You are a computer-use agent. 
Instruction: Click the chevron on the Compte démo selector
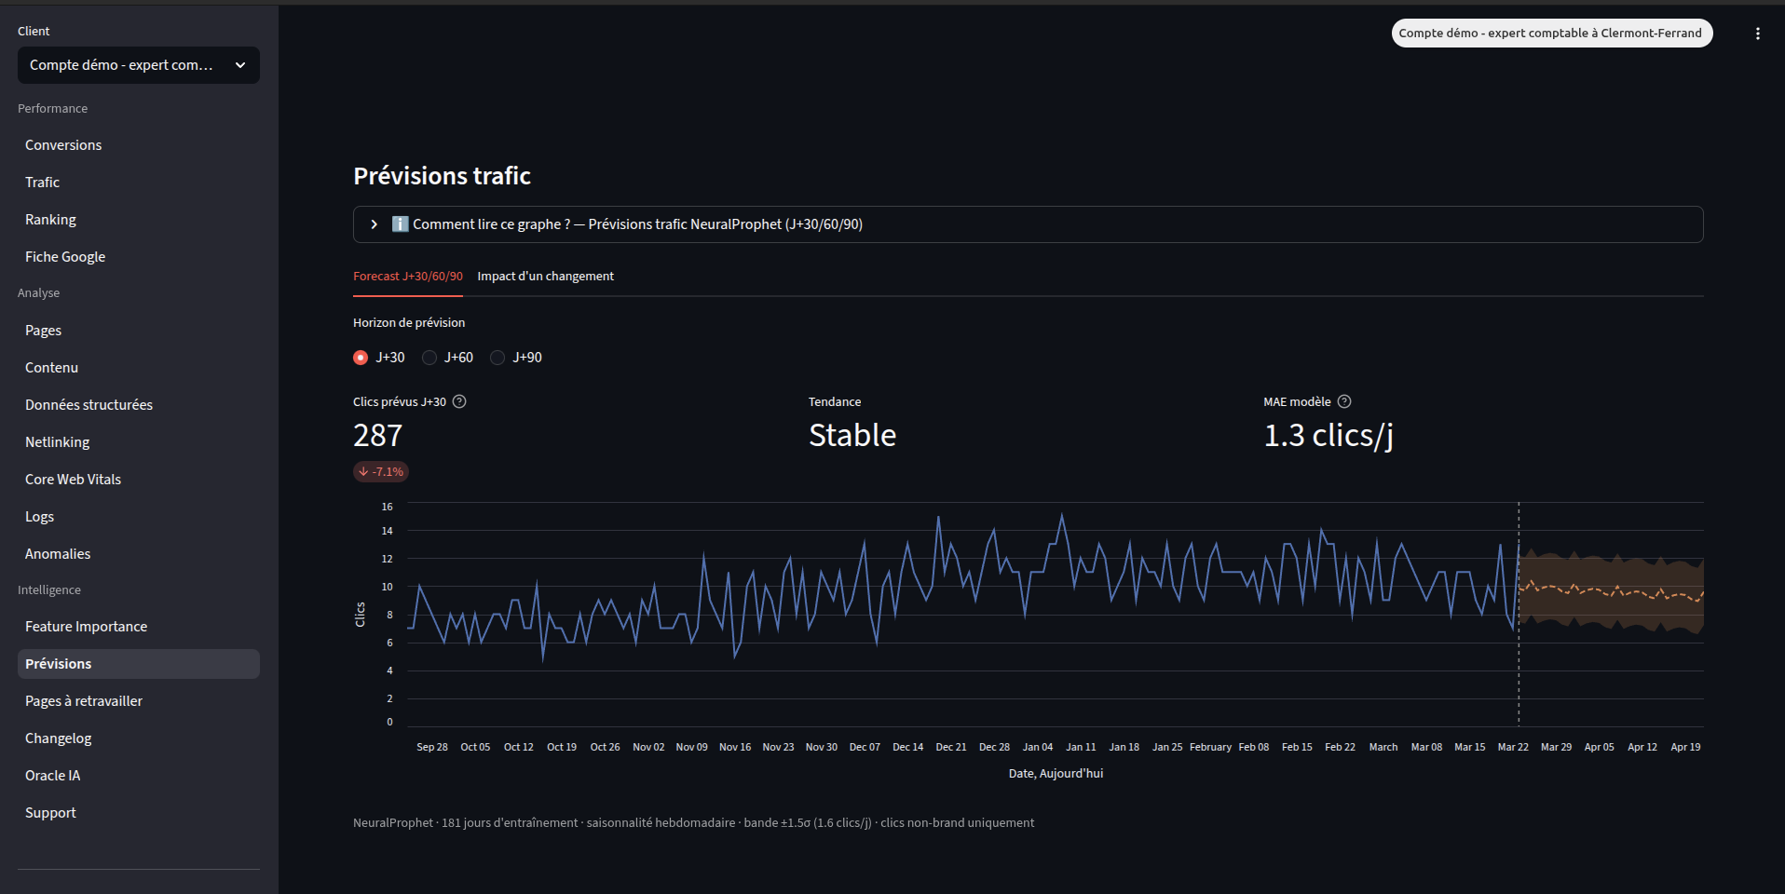pyautogui.click(x=239, y=65)
